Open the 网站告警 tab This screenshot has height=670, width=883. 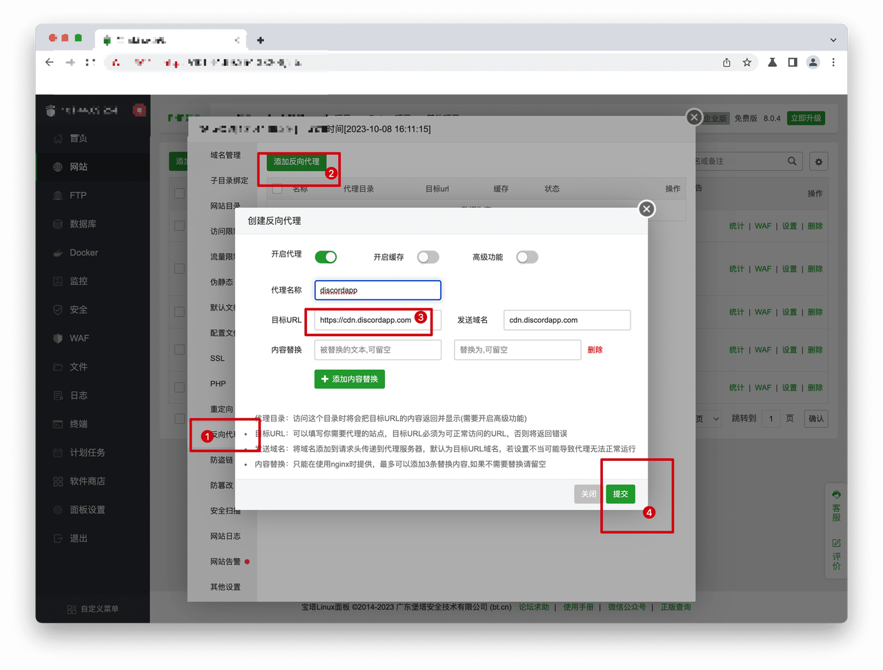point(226,562)
